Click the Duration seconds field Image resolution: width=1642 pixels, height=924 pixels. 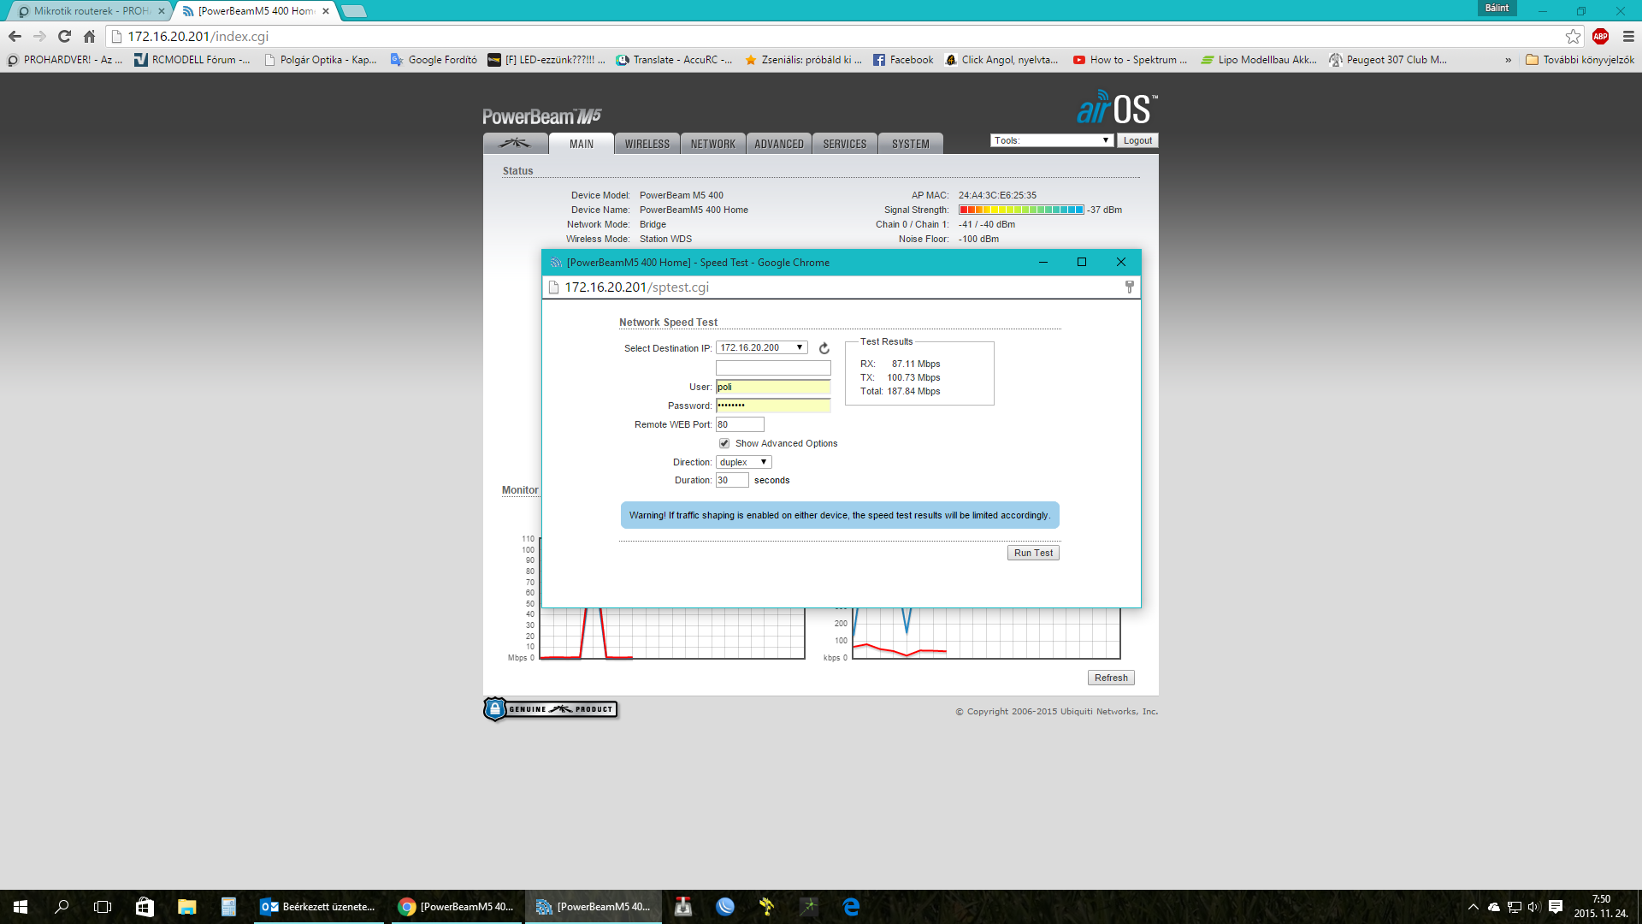[x=732, y=480]
